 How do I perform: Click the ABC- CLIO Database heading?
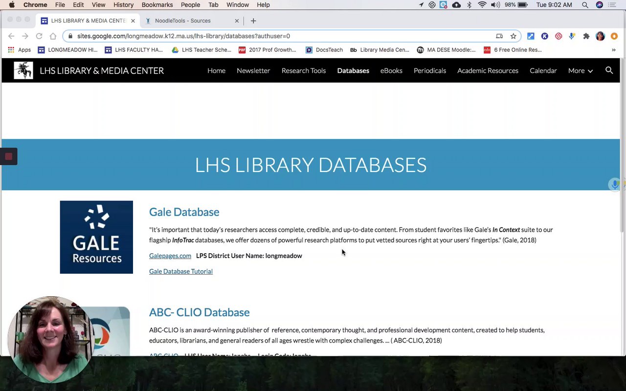pyautogui.click(x=199, y=312)
